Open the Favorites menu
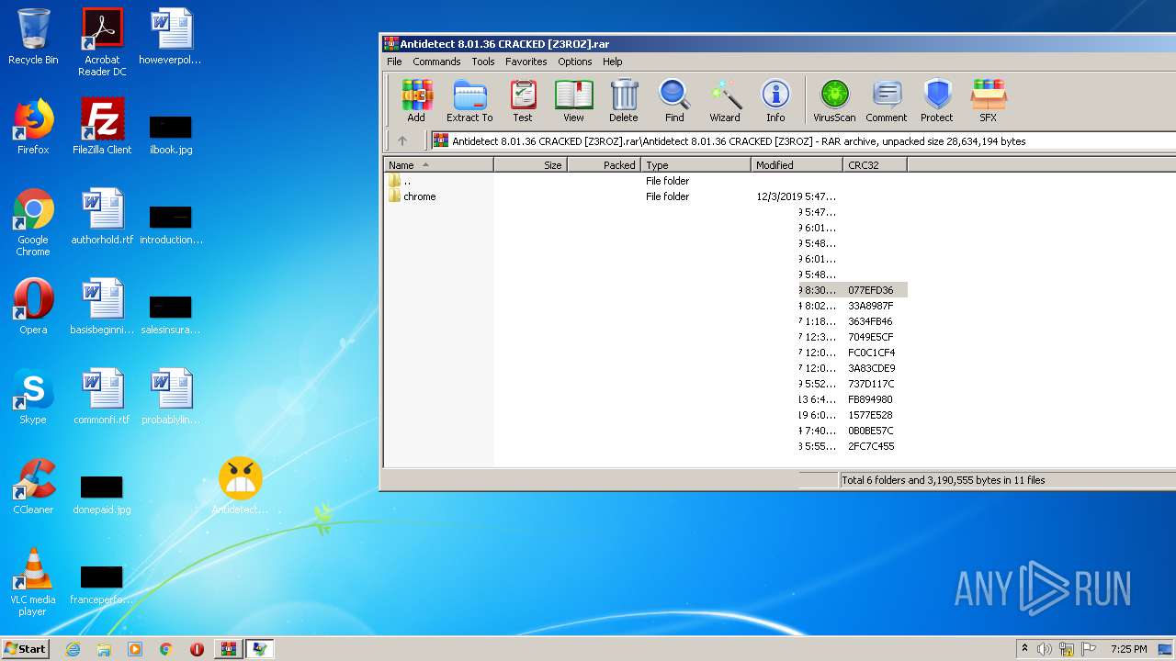The height and width of the screenshot is (661, 1176). click(526, 62)
